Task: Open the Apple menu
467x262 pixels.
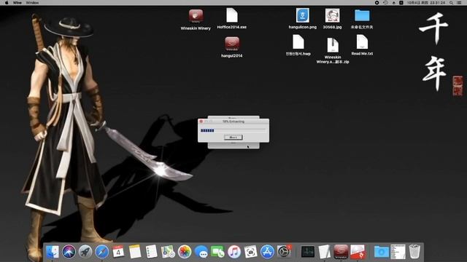Action: tap(7, 3)
